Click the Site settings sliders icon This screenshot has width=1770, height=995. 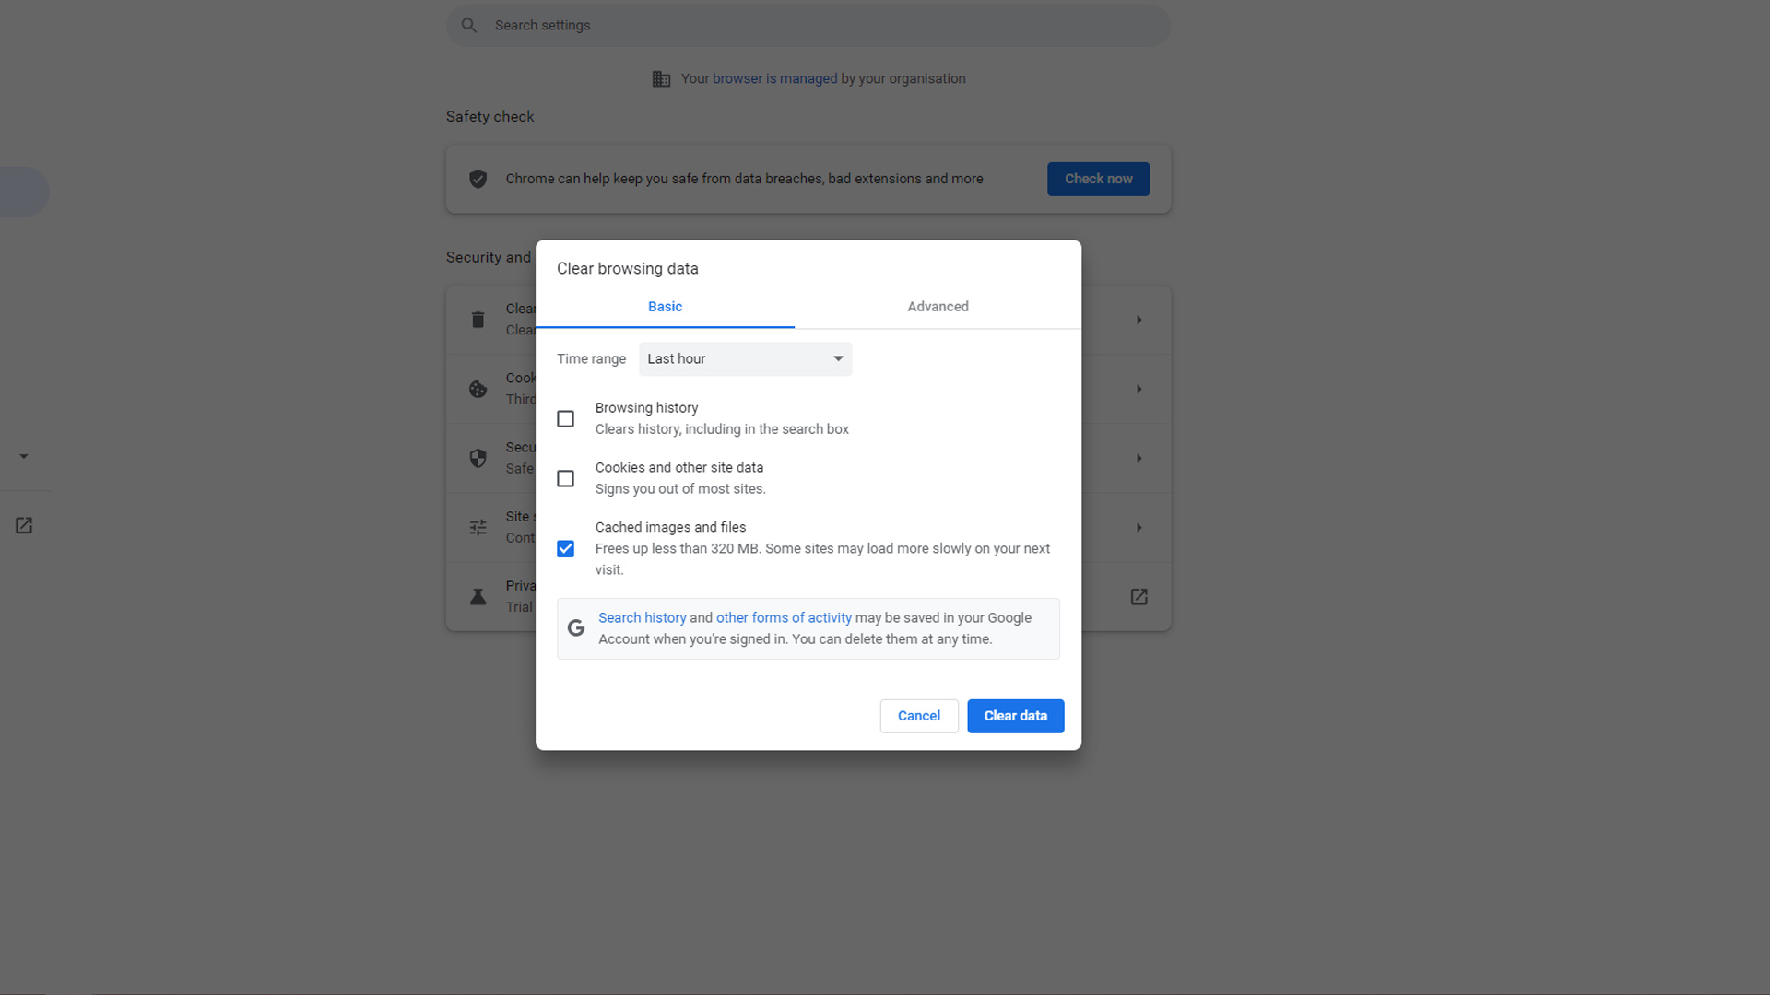coord(478,527)
